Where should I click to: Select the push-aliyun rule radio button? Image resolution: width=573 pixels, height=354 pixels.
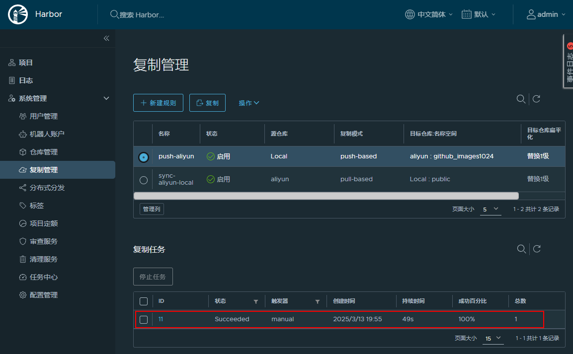[144, 157]
